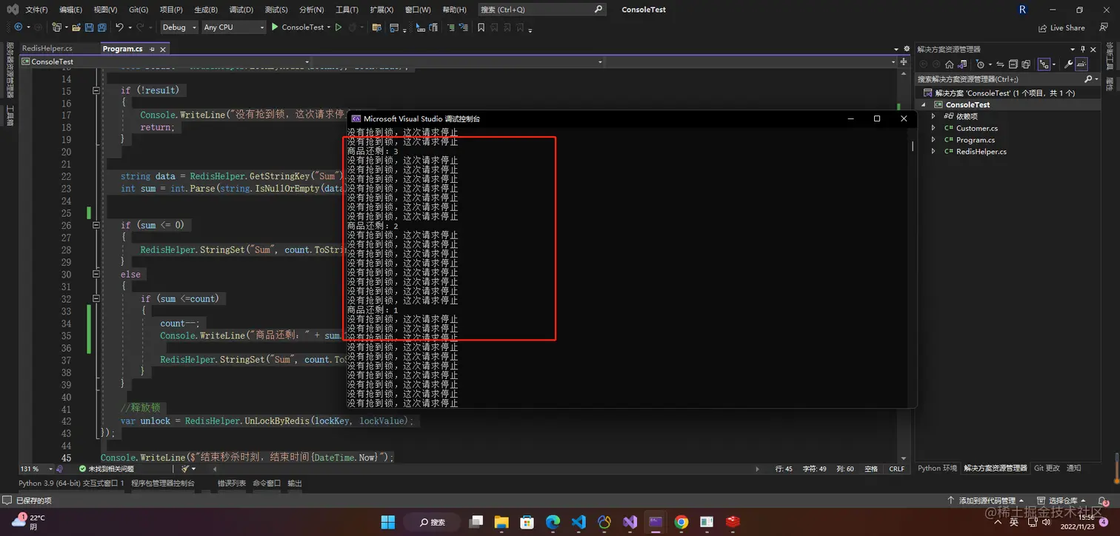Click show all files icon in Solution Explorer
The width and height of the screenshot is (1120, 536).
(1026, 64)
